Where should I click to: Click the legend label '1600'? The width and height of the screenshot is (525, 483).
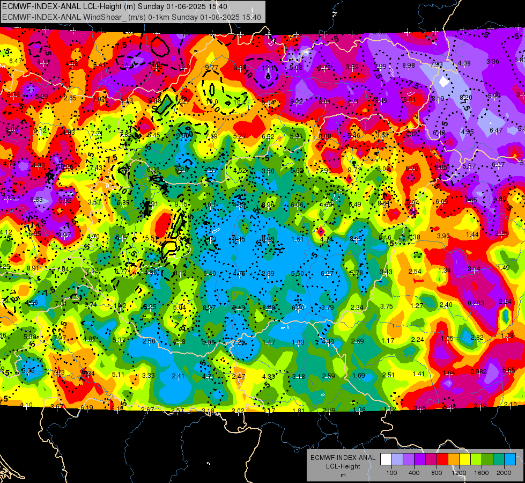tap(482, 473)
